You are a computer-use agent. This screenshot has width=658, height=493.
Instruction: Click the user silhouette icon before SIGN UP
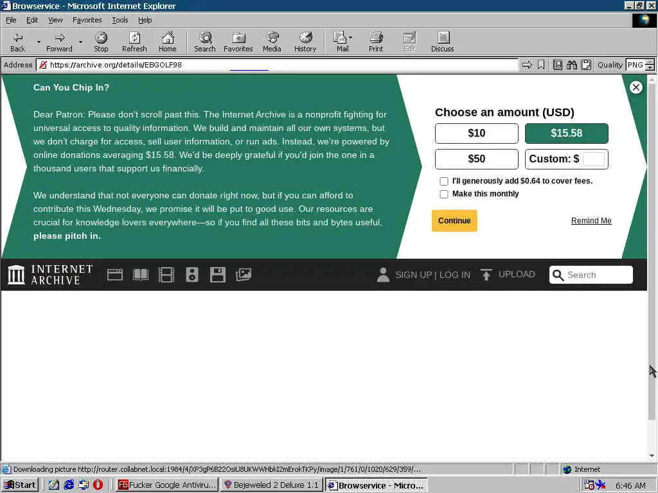click(x=383, y=275)
